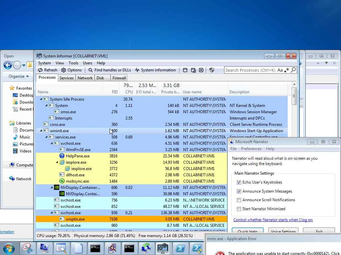Enable Start Narrator Minimized
Viewport: 341px width, 255px height.
239,209
